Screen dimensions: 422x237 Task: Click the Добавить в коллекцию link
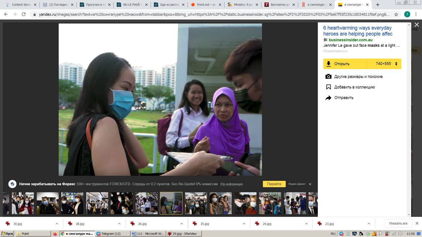(x=354, y=87)
